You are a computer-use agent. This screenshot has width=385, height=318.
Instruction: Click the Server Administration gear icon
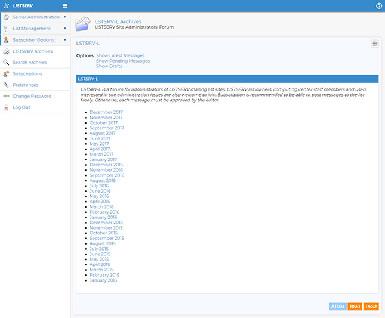[x=6, y=17]
